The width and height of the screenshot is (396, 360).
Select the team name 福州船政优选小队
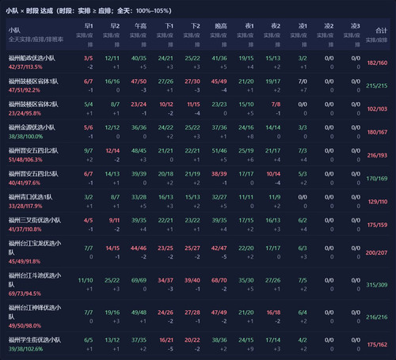click(x=32, y=58)
